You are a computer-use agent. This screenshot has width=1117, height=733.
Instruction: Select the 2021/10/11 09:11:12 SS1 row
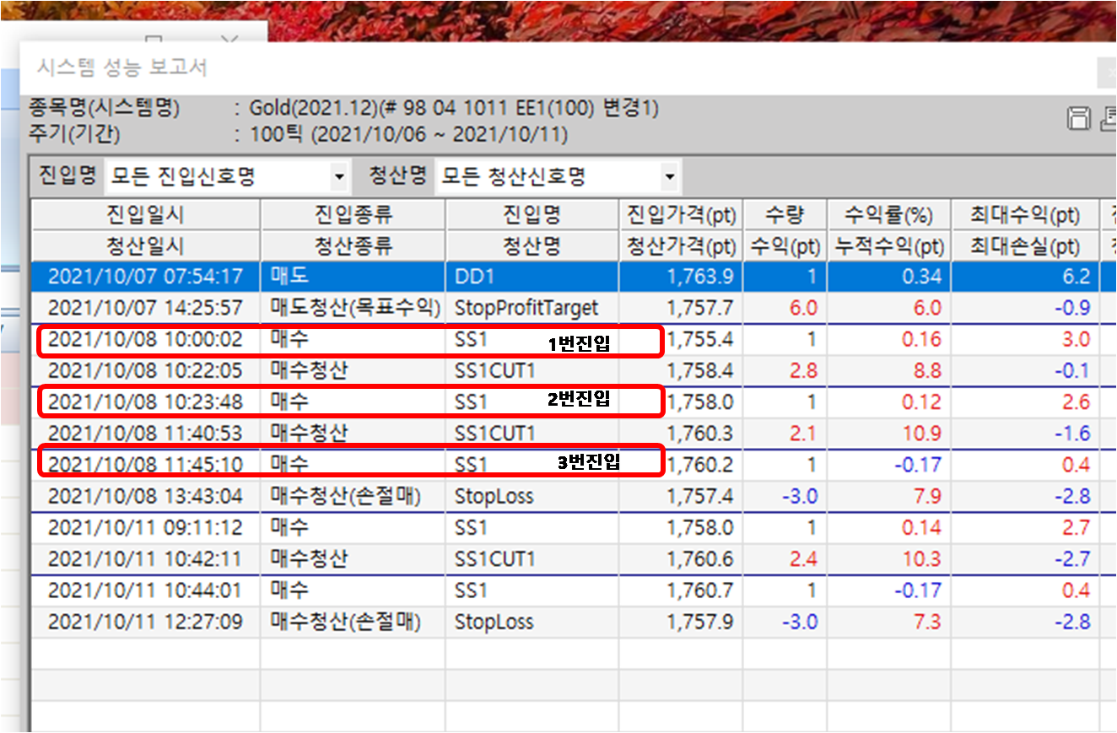(145, 528)
